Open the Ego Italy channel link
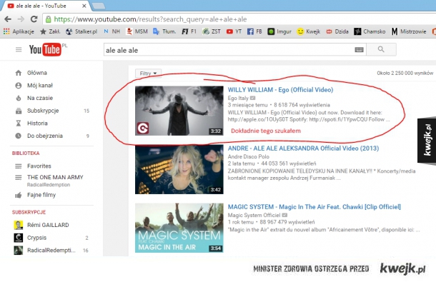The height and width of the screenshot is (282, 436). [238, 98]
